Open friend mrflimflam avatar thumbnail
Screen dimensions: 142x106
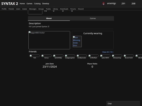tap(93, 56)
